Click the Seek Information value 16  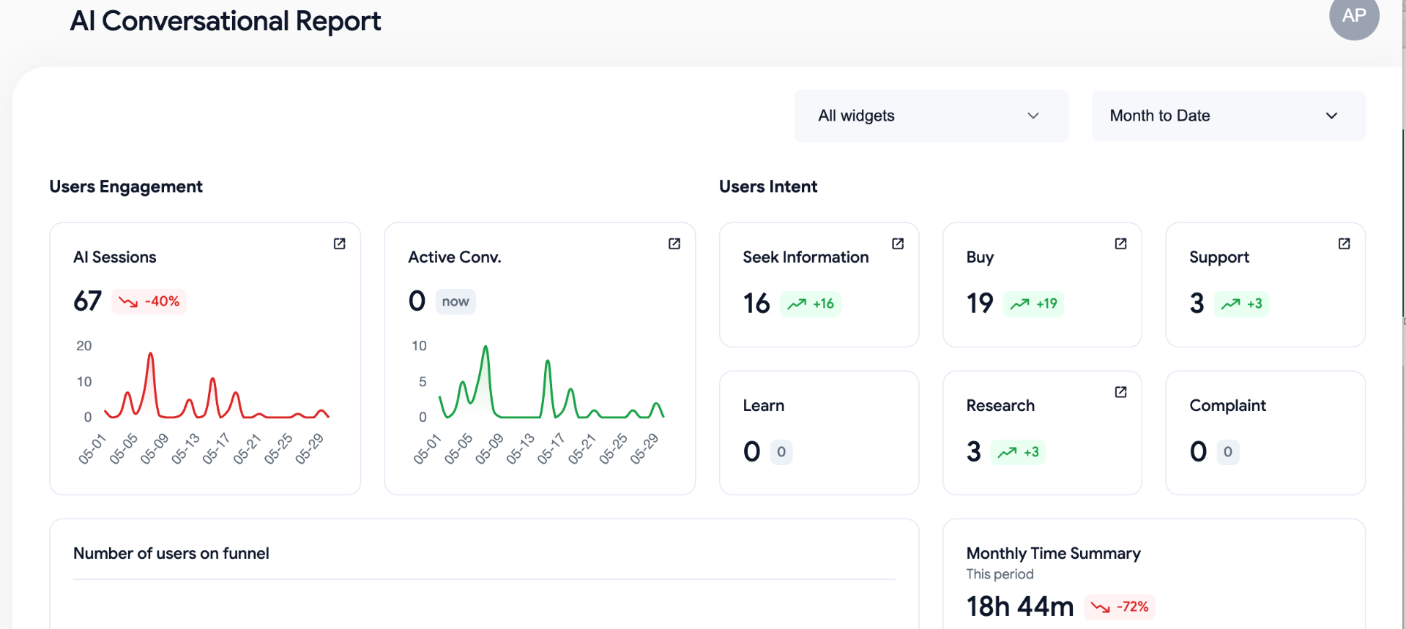756,304
